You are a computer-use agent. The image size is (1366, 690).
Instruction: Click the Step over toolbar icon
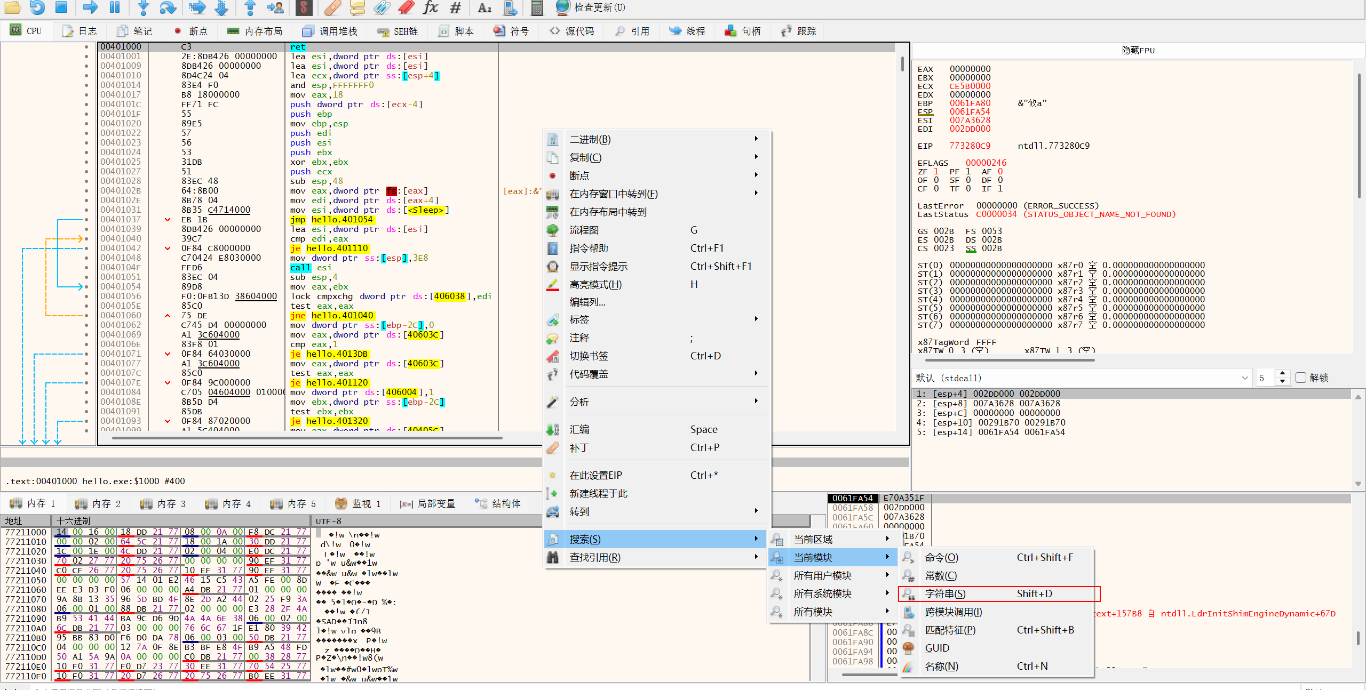coord(168,7)
